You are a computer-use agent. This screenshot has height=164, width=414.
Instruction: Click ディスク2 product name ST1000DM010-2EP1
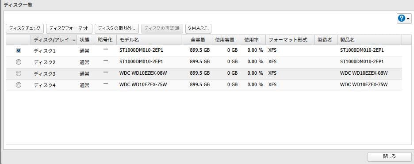point(362,62)
